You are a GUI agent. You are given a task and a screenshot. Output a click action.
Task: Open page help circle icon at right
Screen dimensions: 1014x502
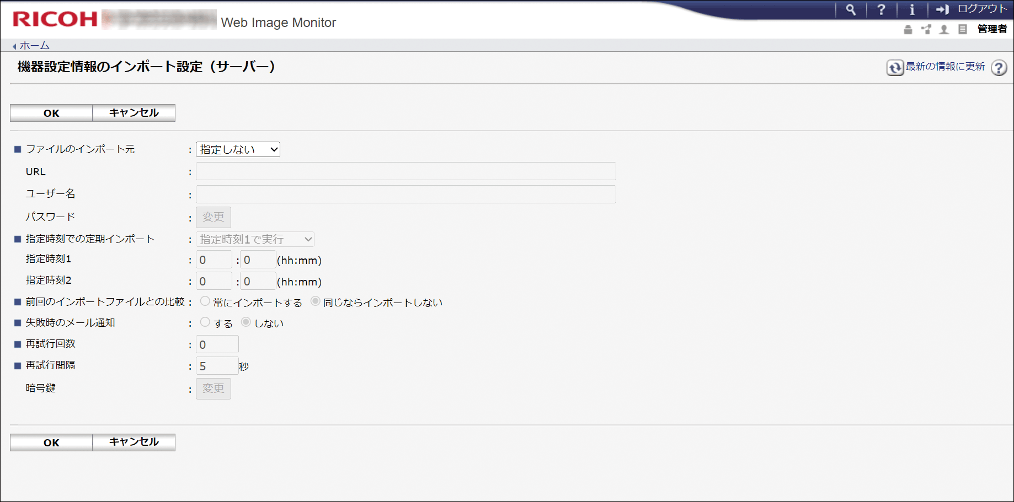[x=999, y=68]
